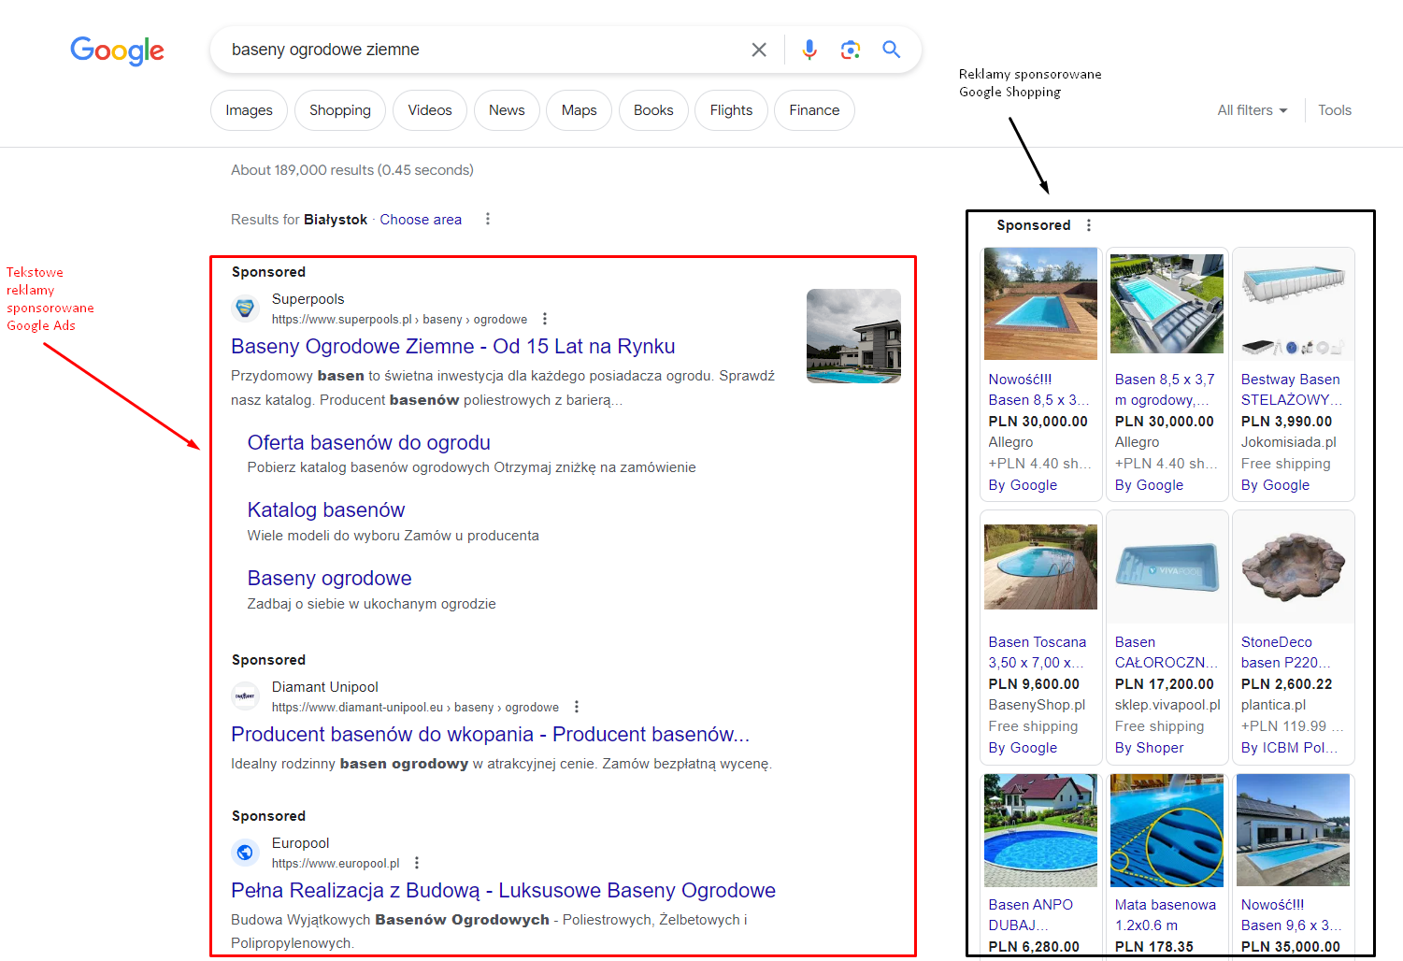Switch to Books results tab
The image size is (1403, 961).
pos(653,110)
